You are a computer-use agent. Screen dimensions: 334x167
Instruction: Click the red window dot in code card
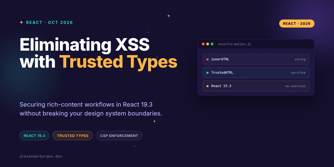pos(203,44)
